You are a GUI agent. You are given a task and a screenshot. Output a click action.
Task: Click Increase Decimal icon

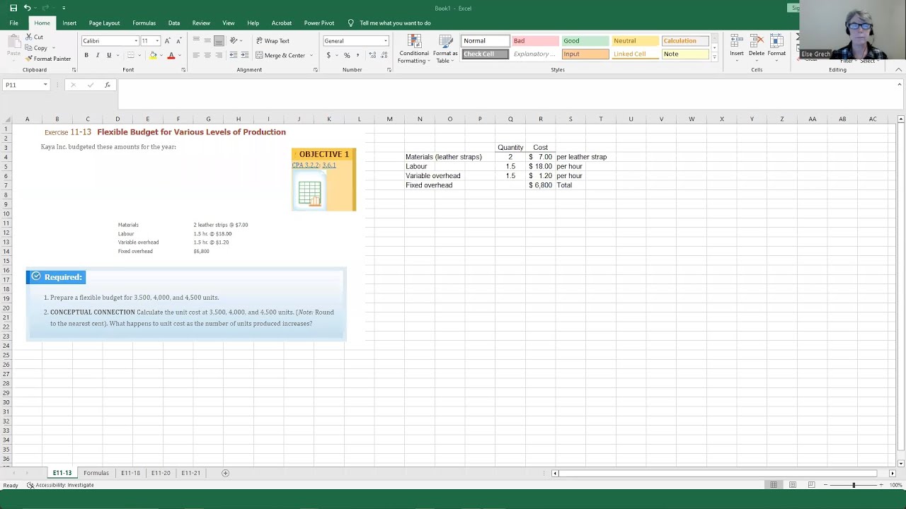coord(372,55)
